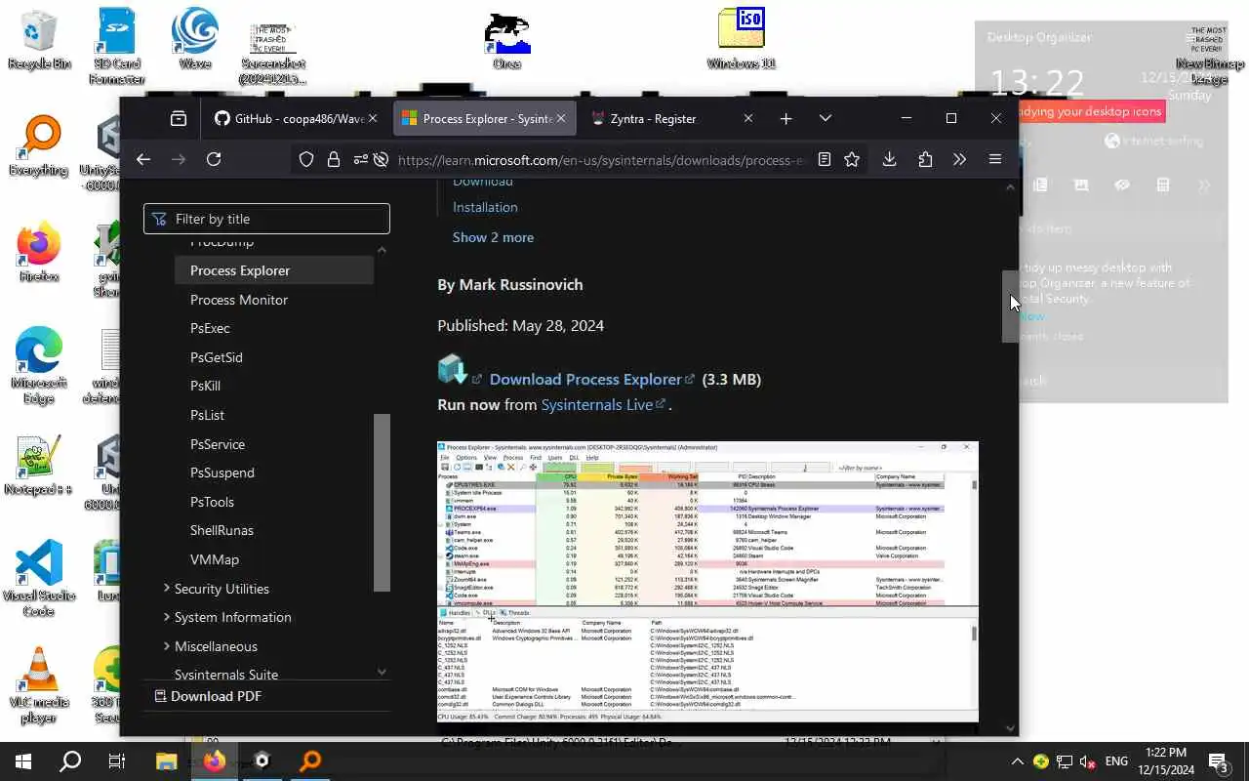Open taskbar Search magnifier

(x=70, y=761)
